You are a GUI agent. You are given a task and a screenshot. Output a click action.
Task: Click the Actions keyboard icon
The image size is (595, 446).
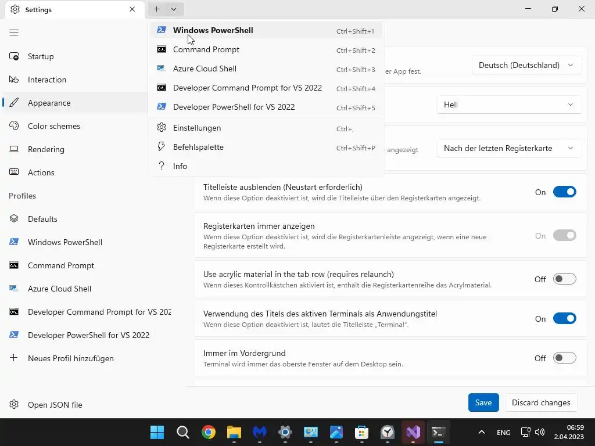tap(14, 172)
